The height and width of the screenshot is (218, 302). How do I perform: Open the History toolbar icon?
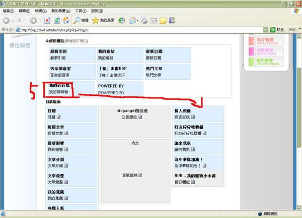[x=121, y=20]
